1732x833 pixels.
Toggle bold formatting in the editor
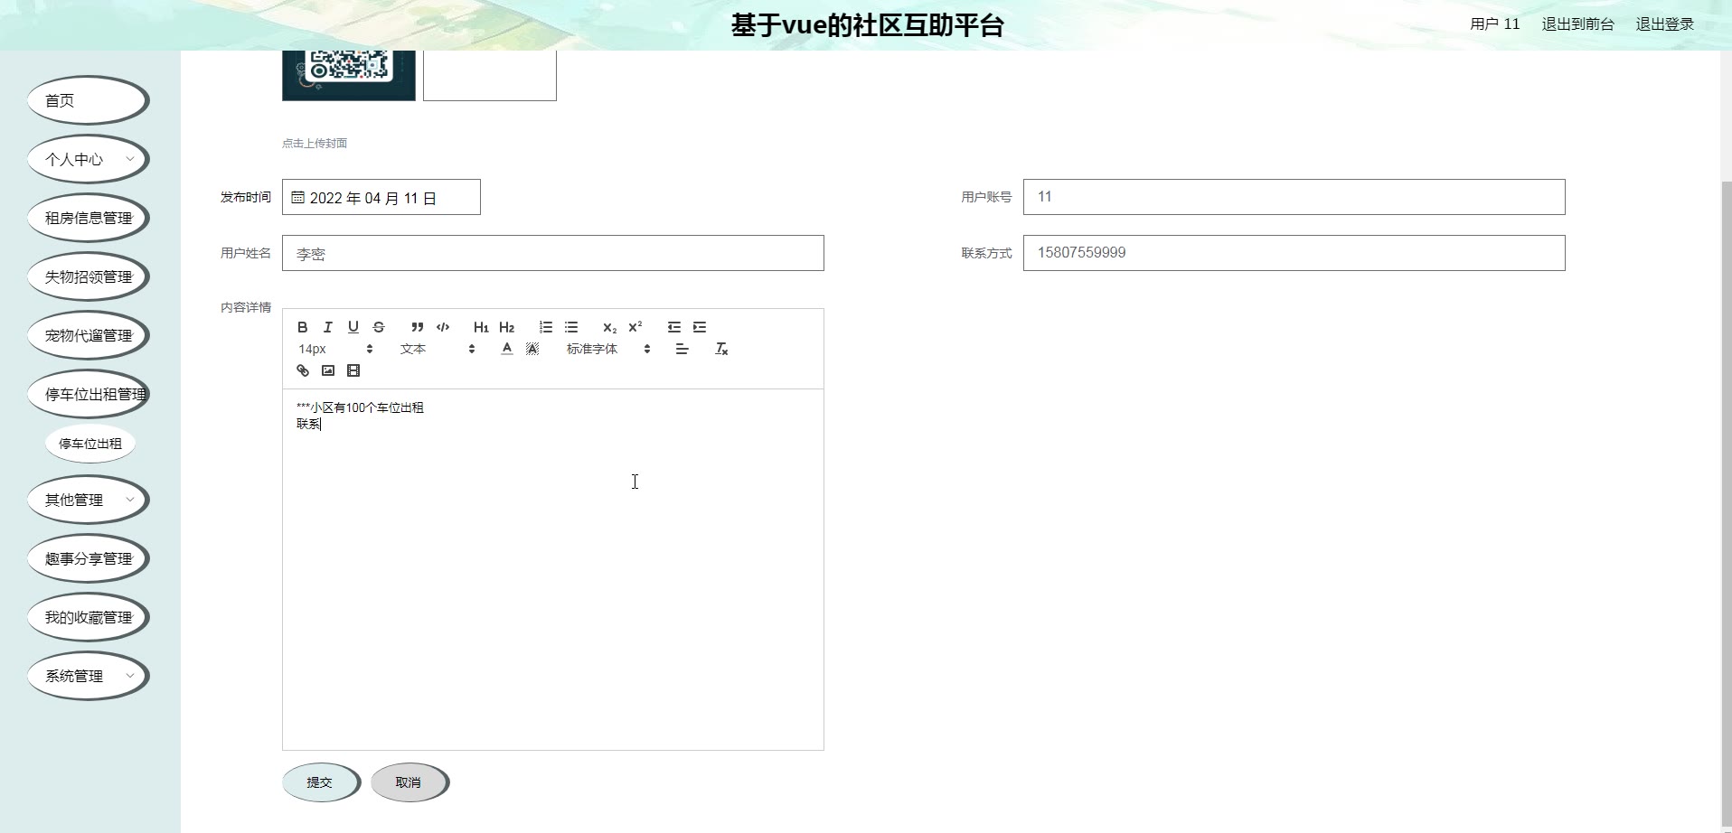303,327
